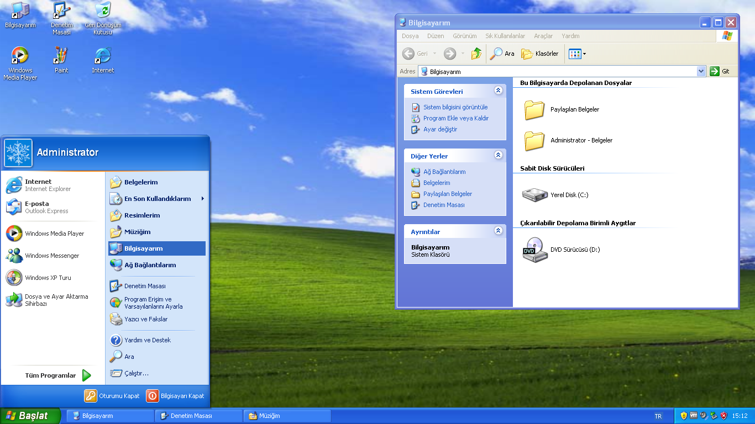Toggle the Klasörler folders pane

point(540,54)
